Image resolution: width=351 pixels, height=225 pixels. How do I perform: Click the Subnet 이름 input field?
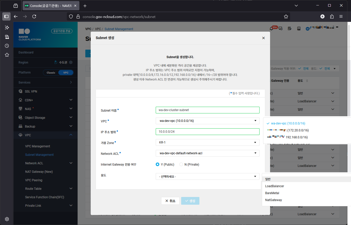click(x=208, y=110)
